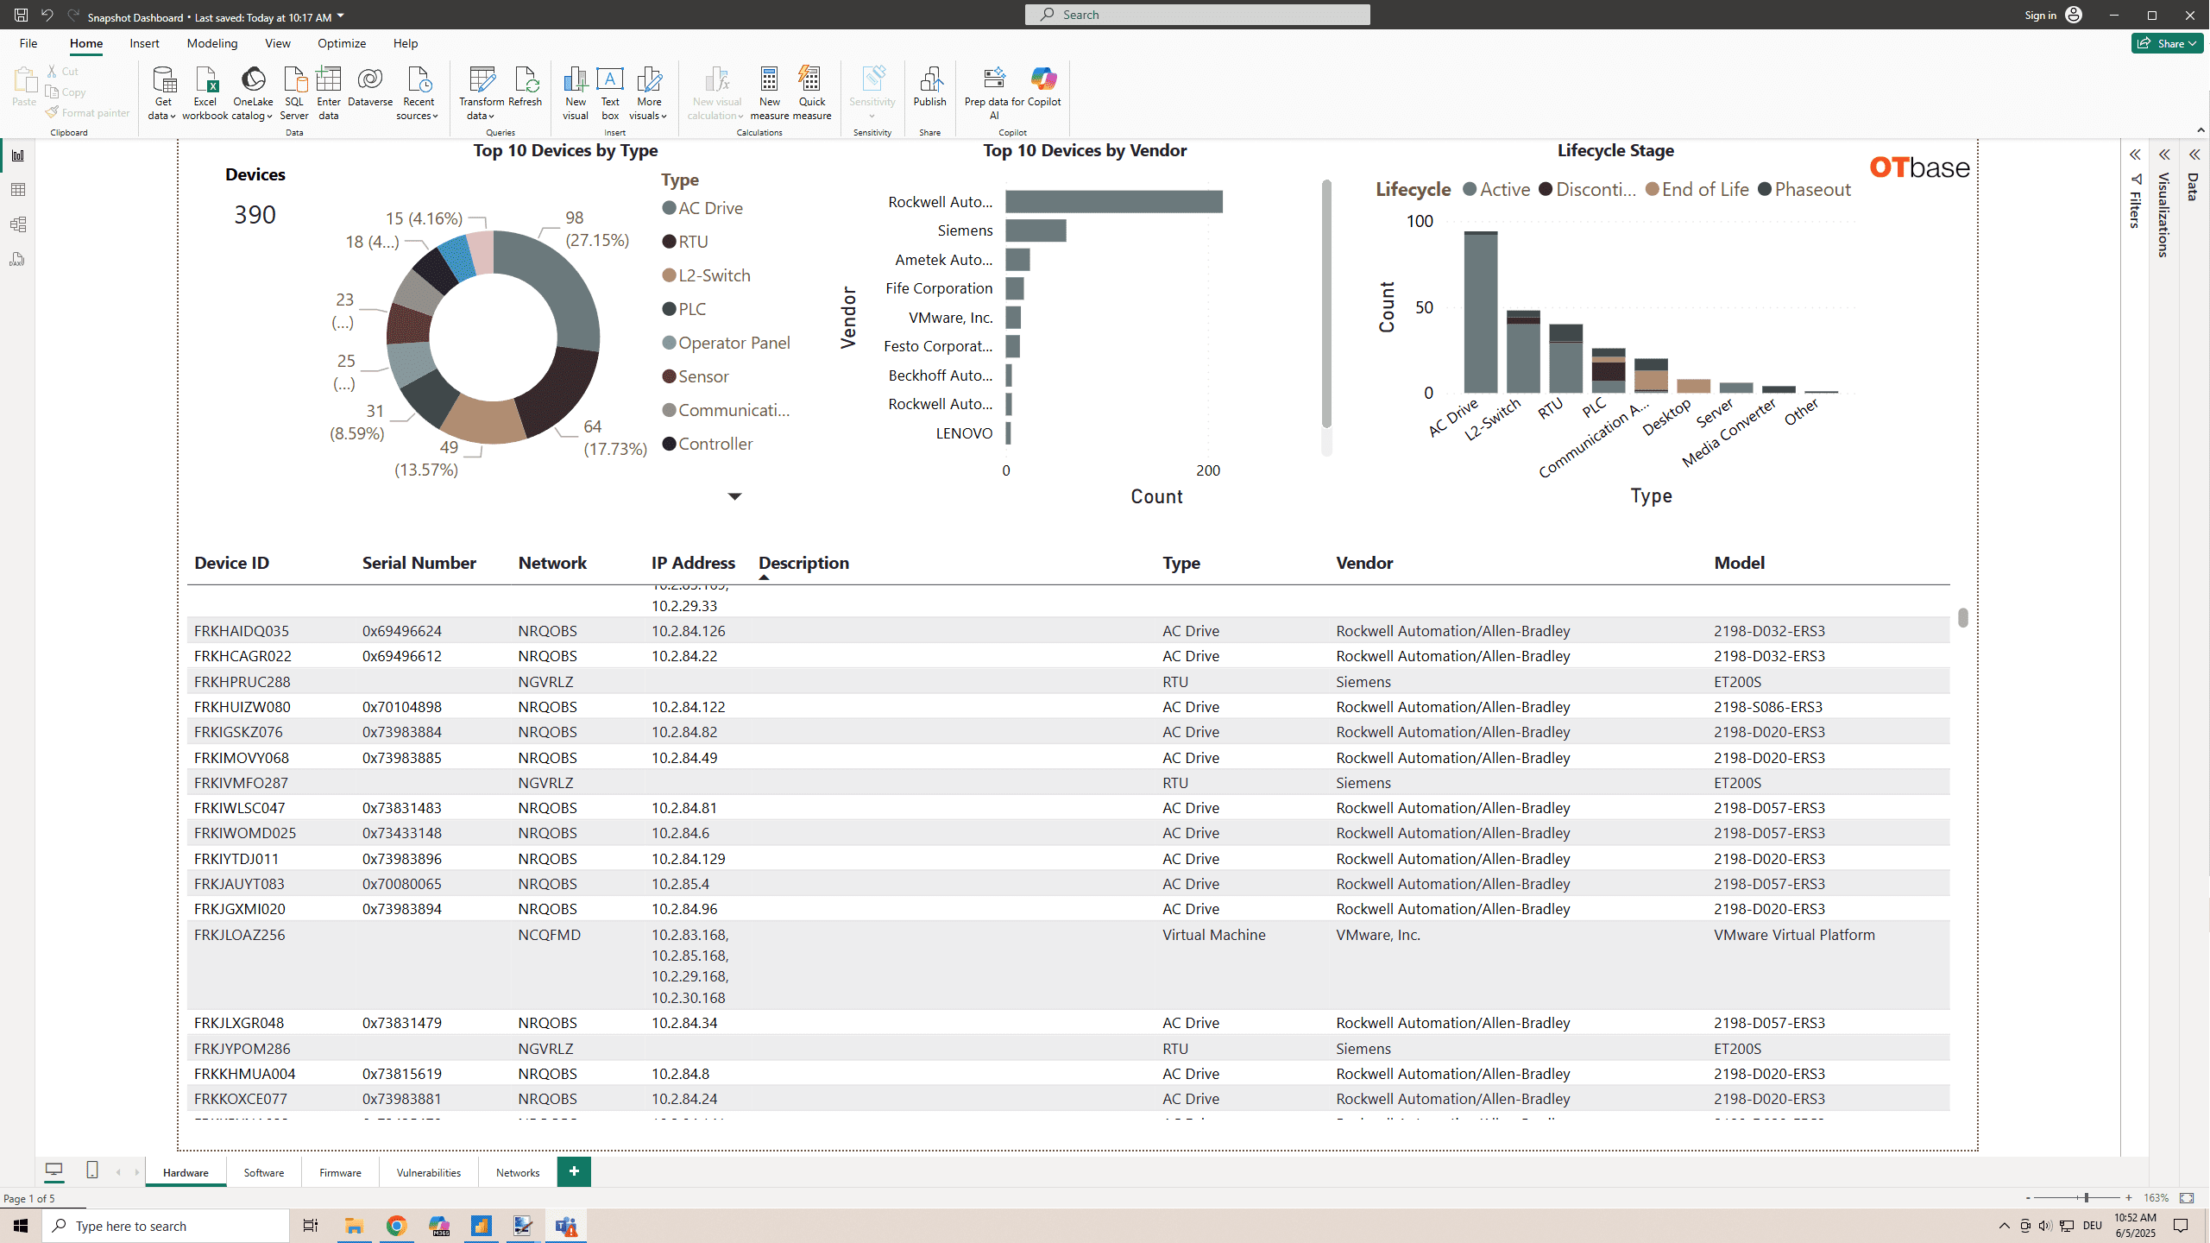Click the vendor chart scrollbar
Image resolution: width=2210 pixels, height=1243 pixels.
(x=1326, y=304)
